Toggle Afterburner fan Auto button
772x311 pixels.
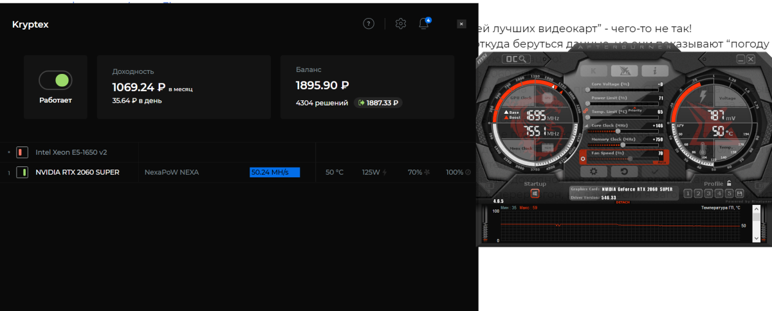click(661, 163)
